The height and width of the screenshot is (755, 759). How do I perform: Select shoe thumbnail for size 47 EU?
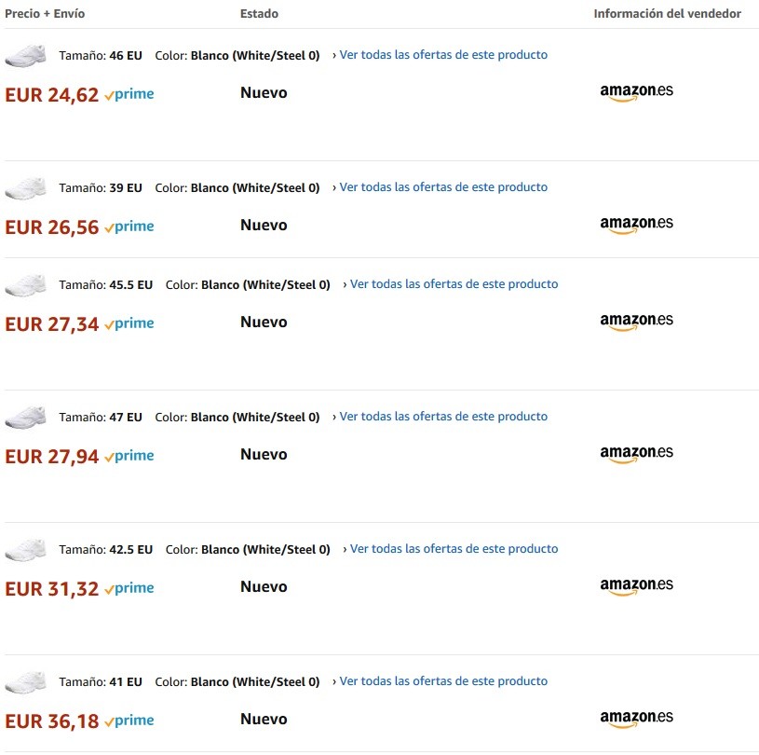[25, 417]
